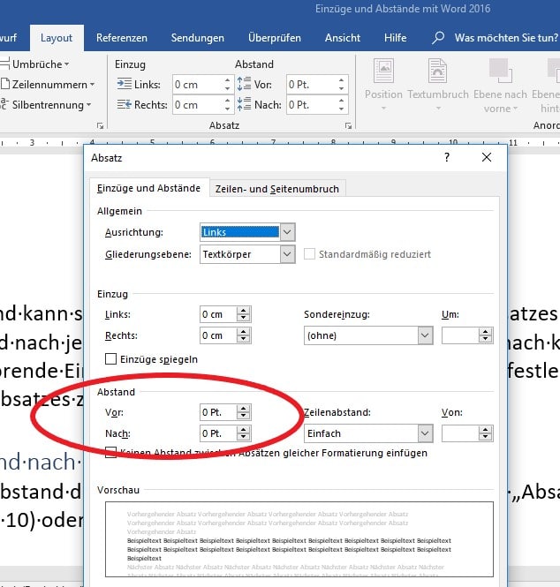This screenshot has height=587, width=560.
Task: Open the Zeilenabstand dropdown
Action: coord(425,433)
